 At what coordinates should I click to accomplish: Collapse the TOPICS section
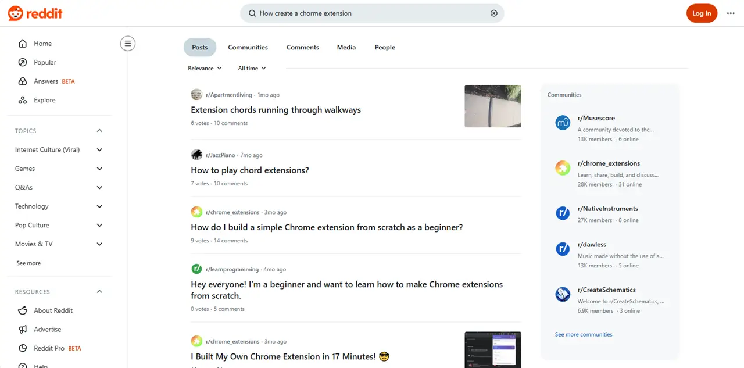tap(99, 131)
